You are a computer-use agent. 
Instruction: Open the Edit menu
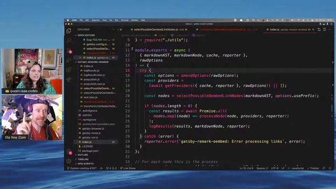tap(87, 20)
